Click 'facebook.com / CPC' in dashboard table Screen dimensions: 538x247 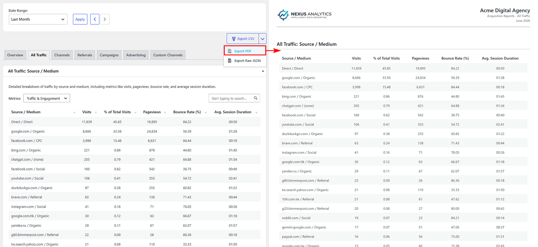(x=26, y=141)
